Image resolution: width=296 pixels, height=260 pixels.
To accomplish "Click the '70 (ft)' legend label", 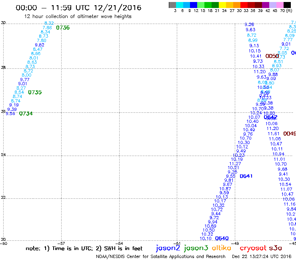I will 286,11.
